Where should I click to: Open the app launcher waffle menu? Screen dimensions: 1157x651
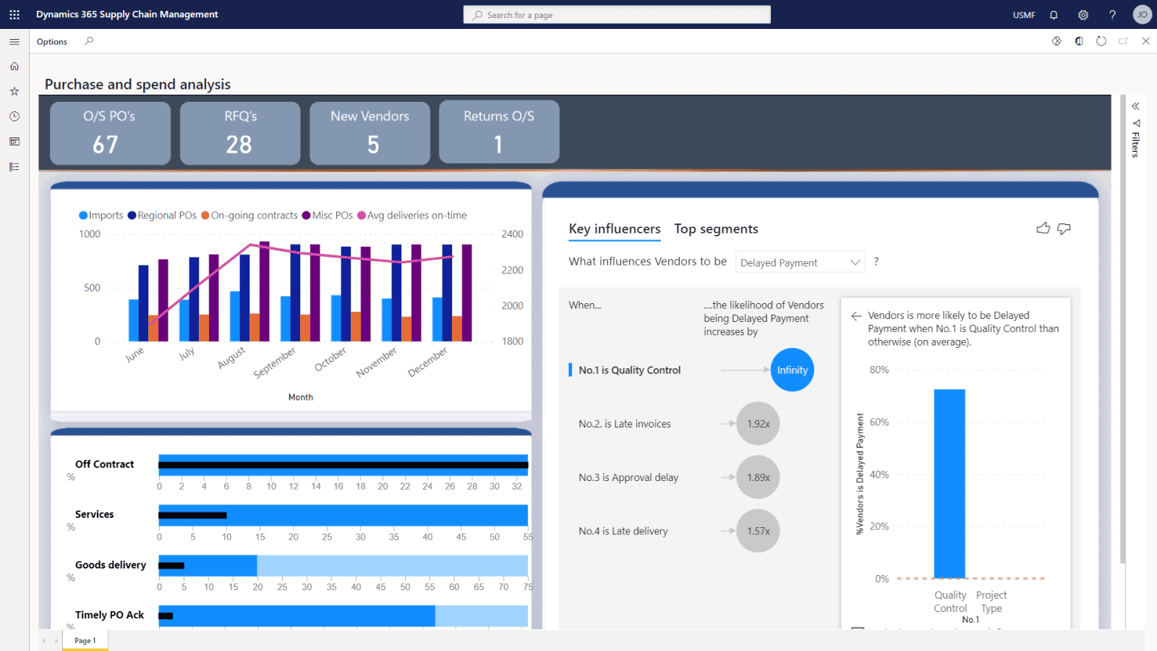tap(14, 14)
